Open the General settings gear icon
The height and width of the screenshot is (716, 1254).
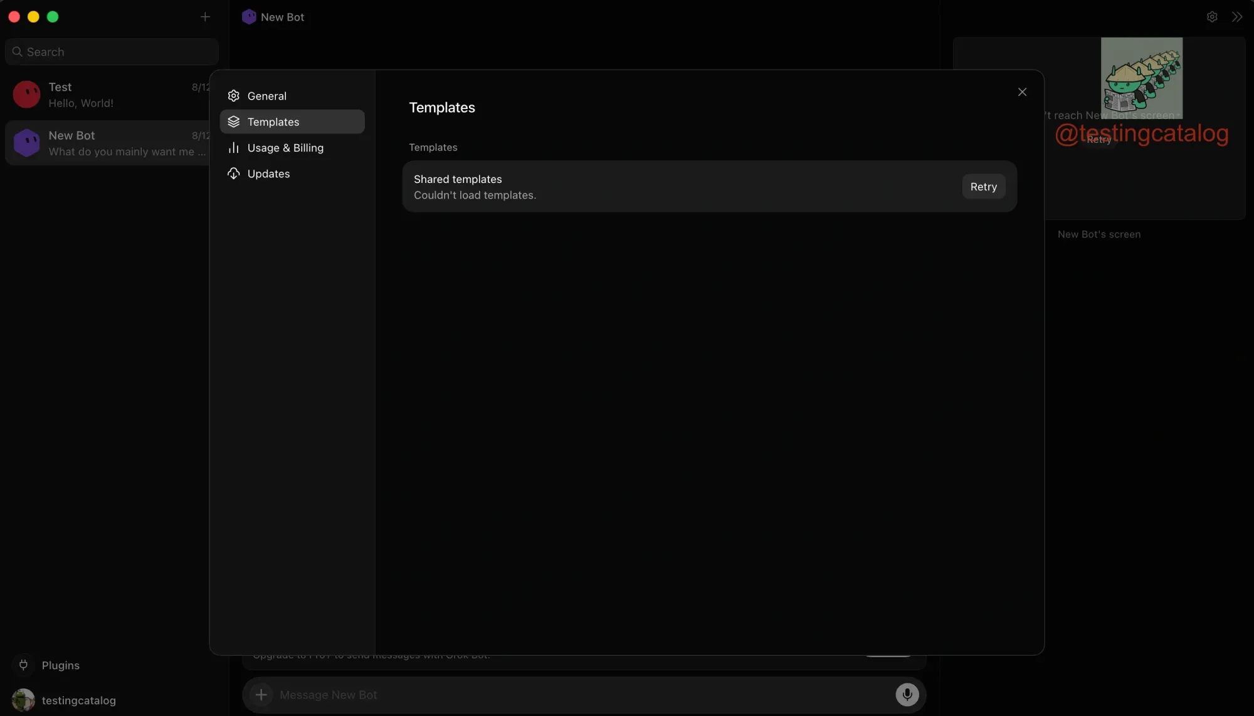(234, 96)
